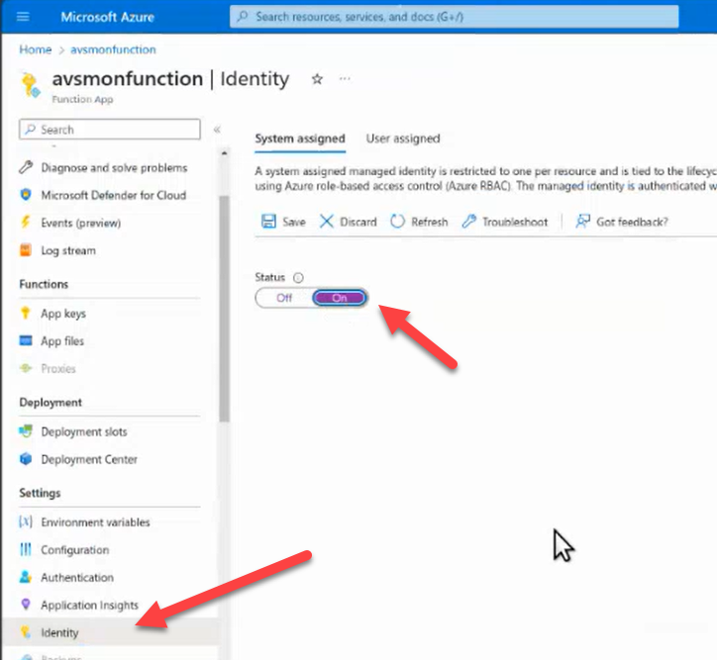Viewport: 717px width, 660px height.
Task: Switch to the System assigned tab
Action: click(x=300, y=139)
